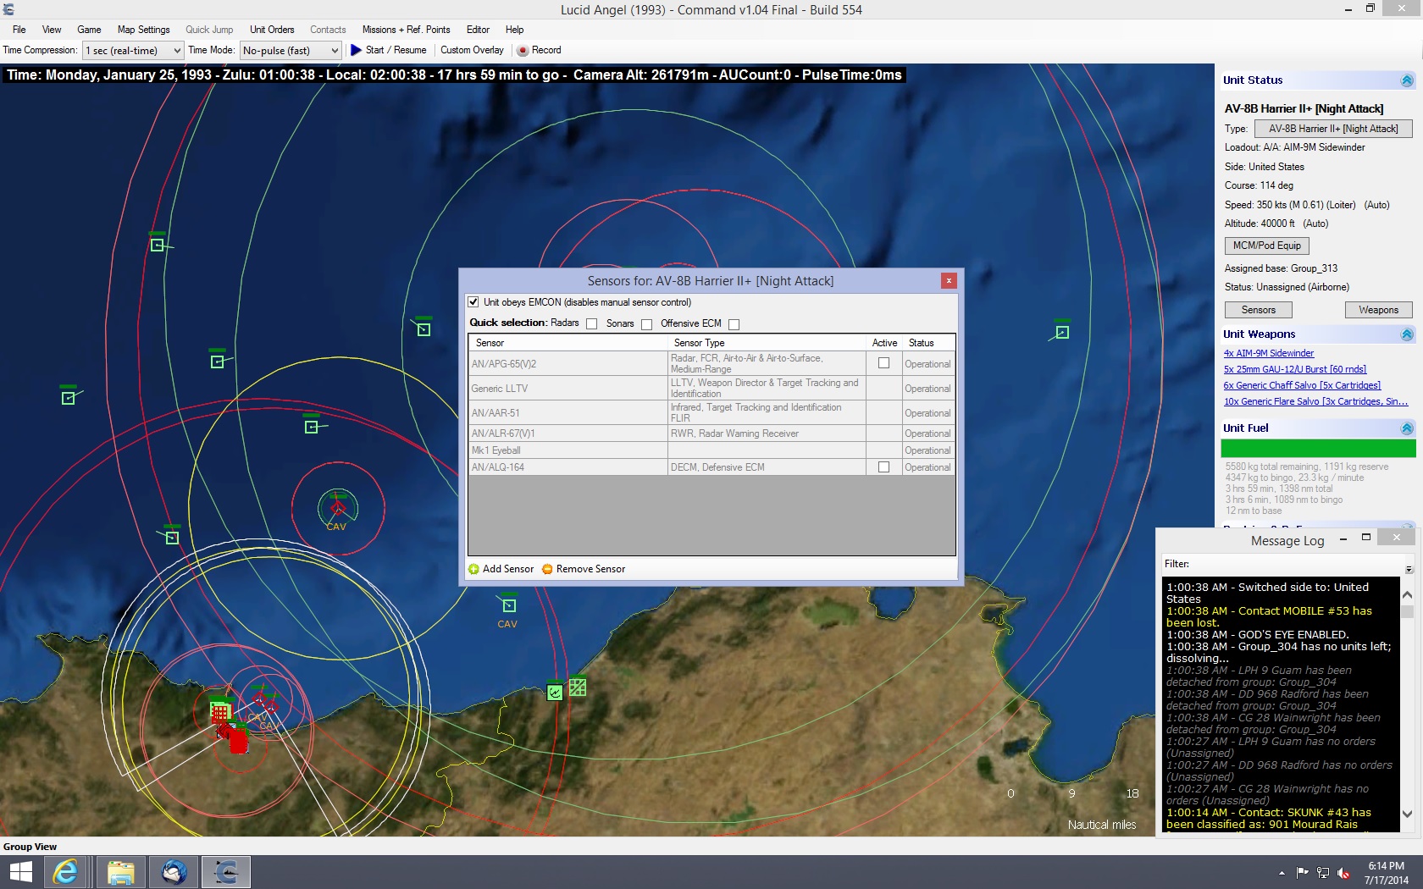This screenshot has width=1423, height=889.
Task: Tick the Offensive ECM quick selection checkbox
Action: (x=734, y=324)
